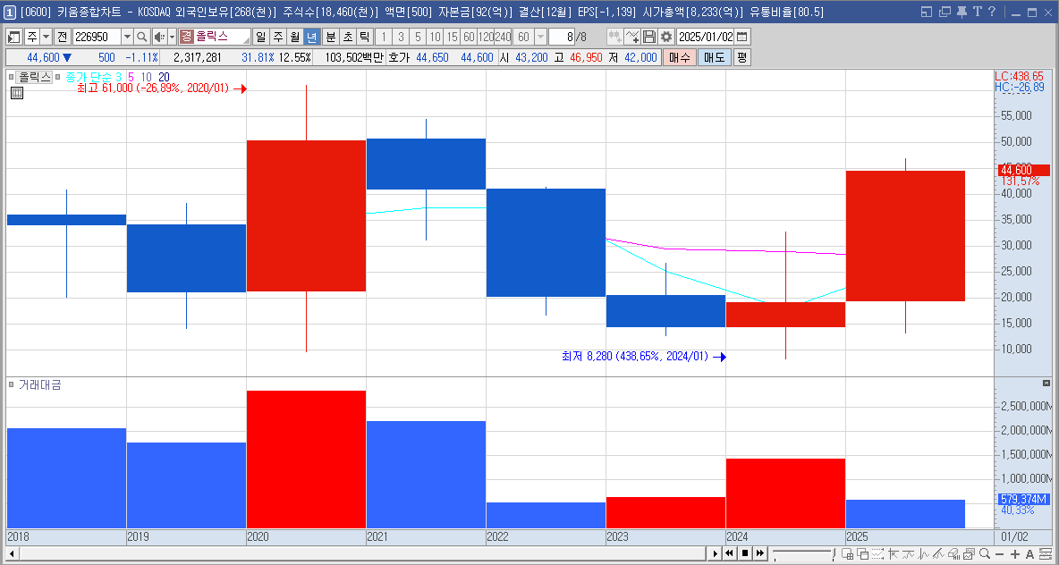Click the 전 button beside stock code

pos(62,37)
